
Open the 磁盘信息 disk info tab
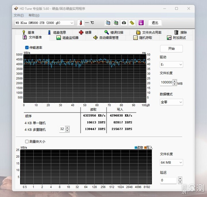57,32
